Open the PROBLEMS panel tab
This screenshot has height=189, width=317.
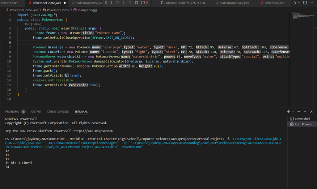point(12,112)
